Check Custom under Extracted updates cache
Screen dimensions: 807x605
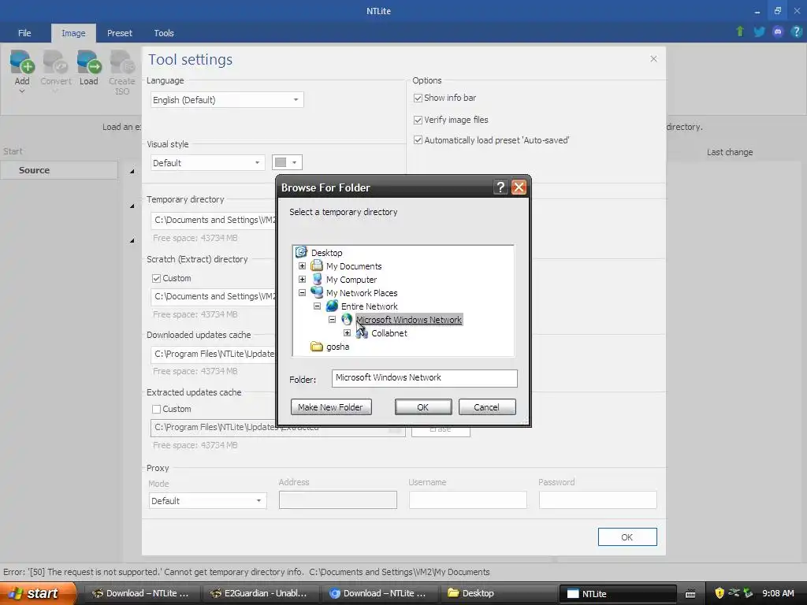point(157,409)
